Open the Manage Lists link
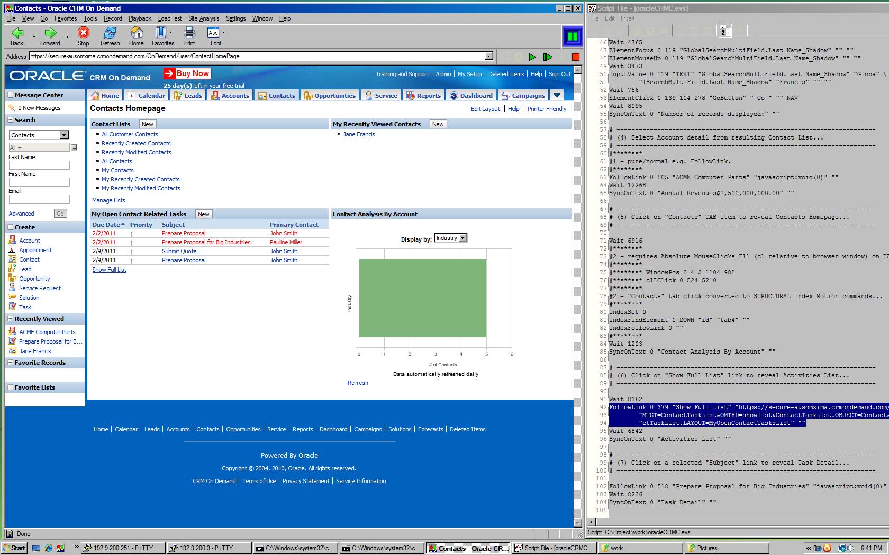The width and height of the screenshot is (889, 555). [x=108, y=200]
